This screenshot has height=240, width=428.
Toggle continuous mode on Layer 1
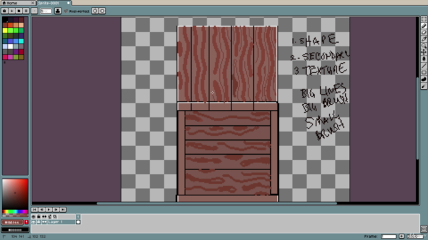click(44, 222)
